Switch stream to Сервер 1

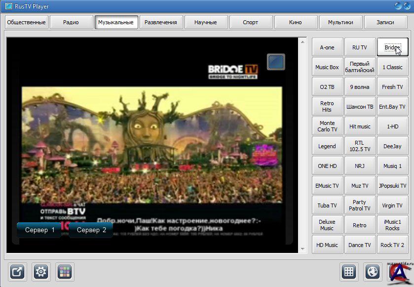[x=40, y=230]
